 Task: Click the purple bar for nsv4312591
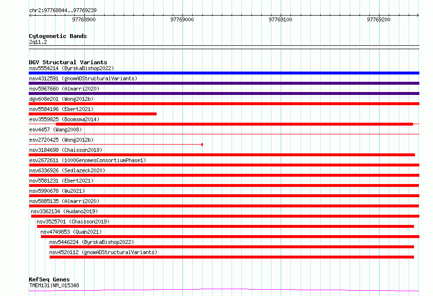pos(224,83)
